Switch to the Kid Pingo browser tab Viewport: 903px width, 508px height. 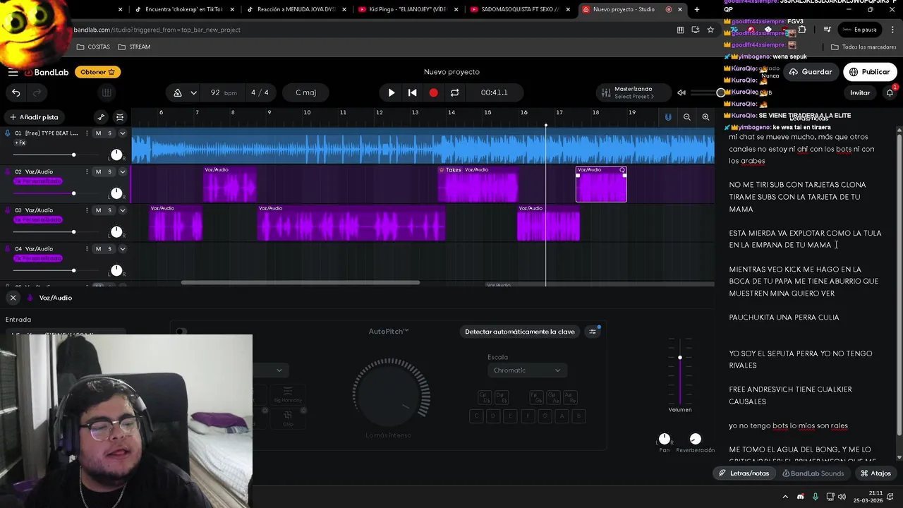409,9
